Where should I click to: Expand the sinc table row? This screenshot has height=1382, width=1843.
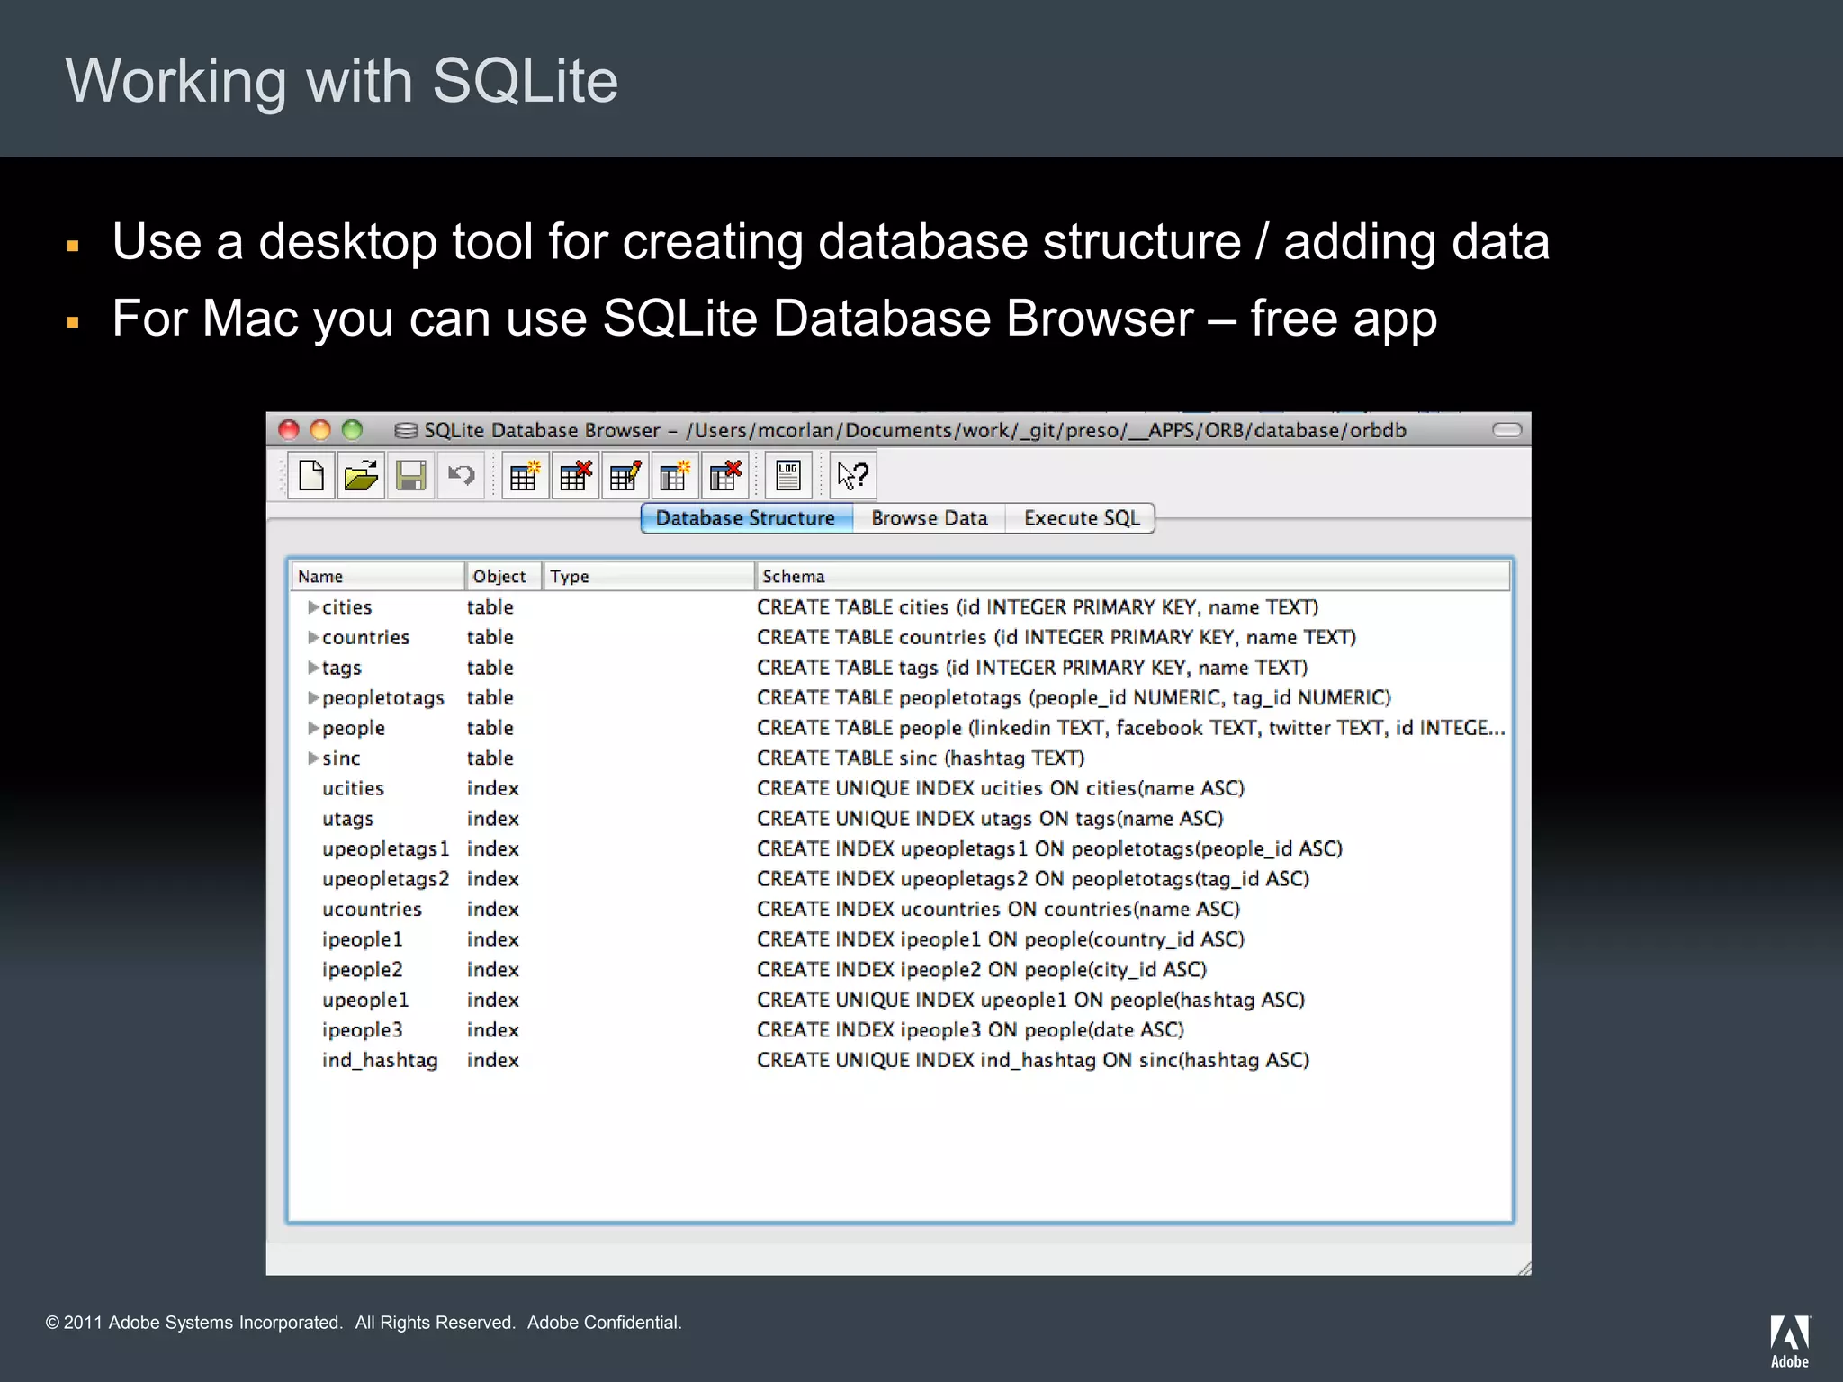point(313,758)
